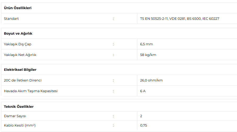Viewport: 237px width, 132px height.
Task: Click the Teknik Özellikler section header
Action: (19, 106)
